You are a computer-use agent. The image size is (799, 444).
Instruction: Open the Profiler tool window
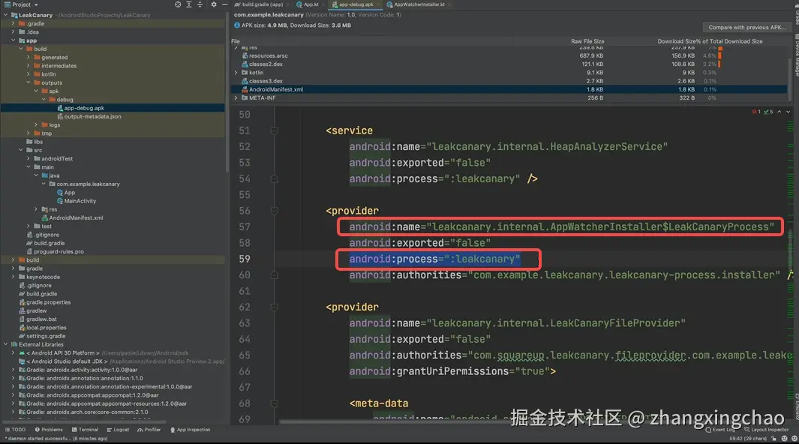[149, 430]
